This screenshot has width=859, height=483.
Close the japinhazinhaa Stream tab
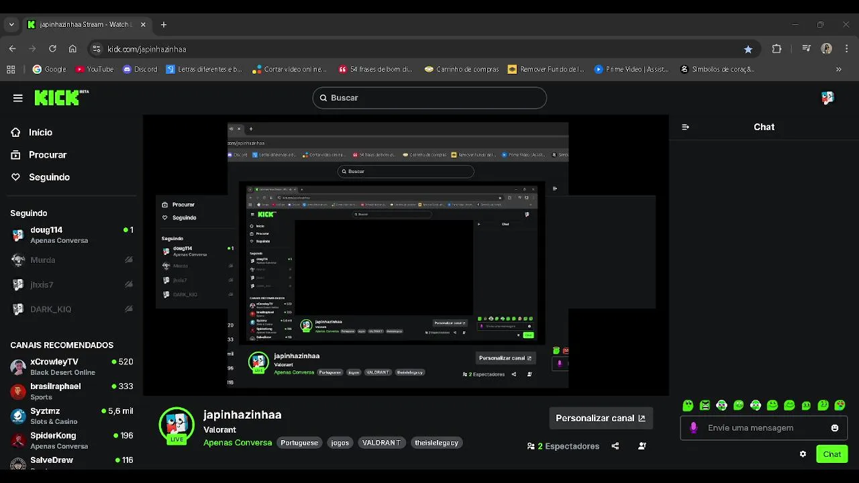144,25
